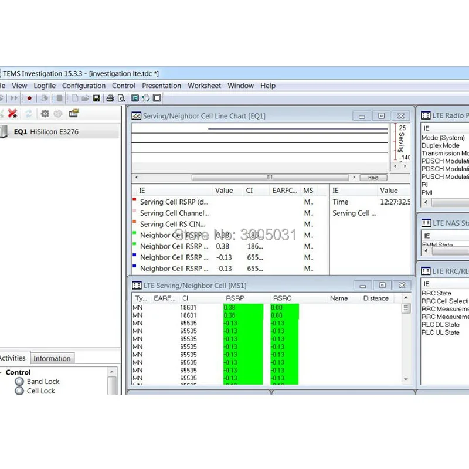Screen dimensions: 469x469
Task: Click the RSRQ column header
Action: click(282, 298)
